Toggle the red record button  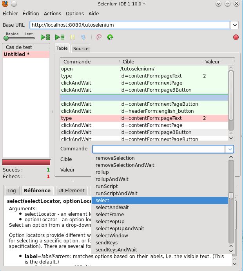tap(236, 37)
